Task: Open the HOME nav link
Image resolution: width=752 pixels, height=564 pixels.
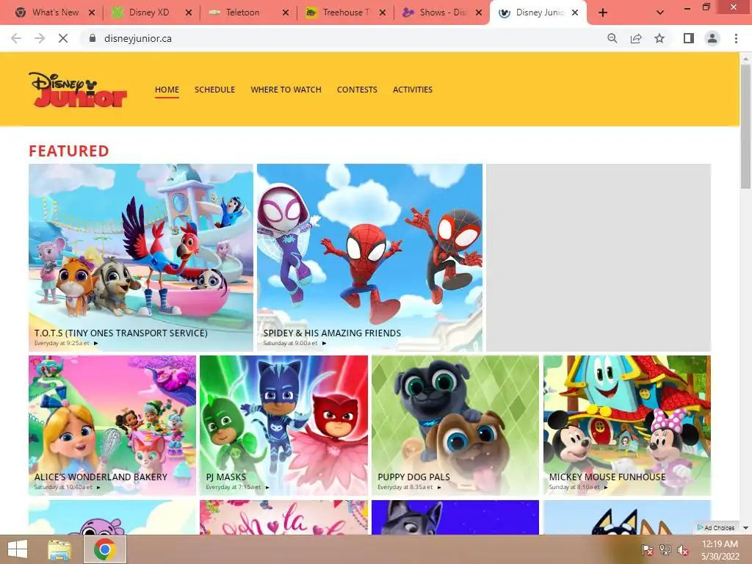Action: 167,90
